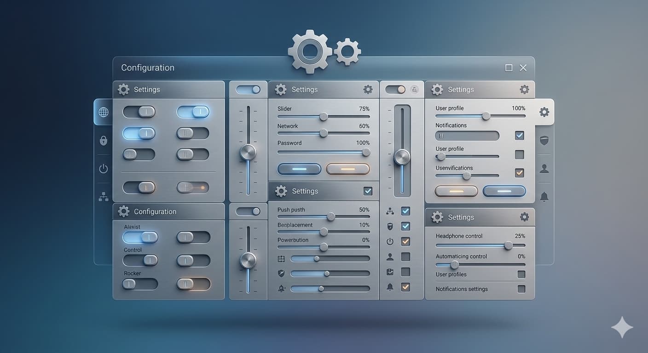Open the gear icon beside Headphone control Settings
The image size is (648, 353).
(524, 217)
